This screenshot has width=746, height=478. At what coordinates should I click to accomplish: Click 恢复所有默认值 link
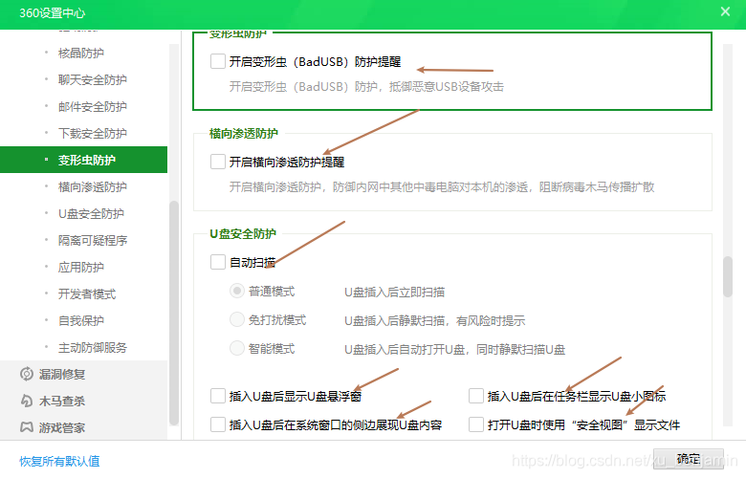(x=59, y=461)
